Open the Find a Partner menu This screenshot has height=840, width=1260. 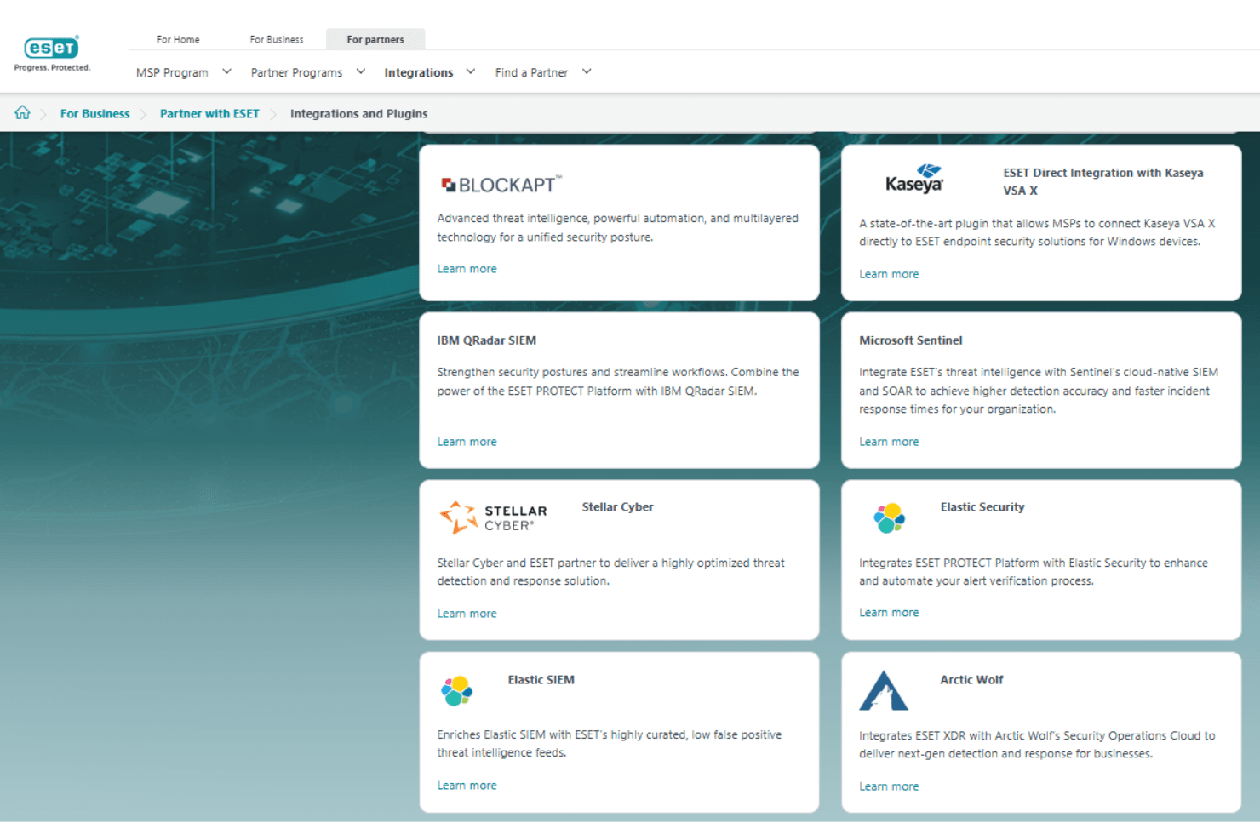click(531, 72)
